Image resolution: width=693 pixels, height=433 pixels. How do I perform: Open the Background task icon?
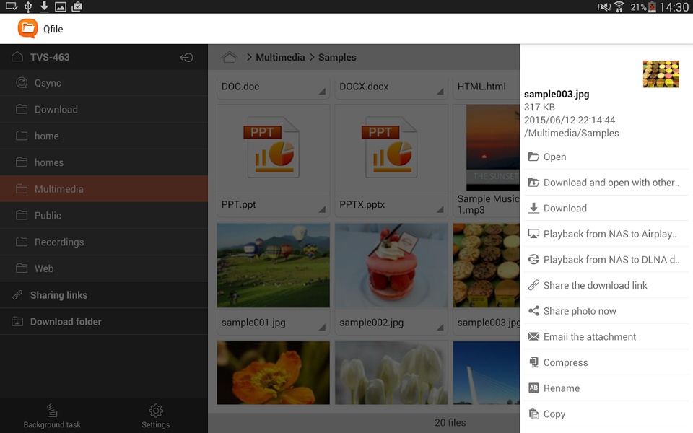pyautogui.click(x=52, y=411)
